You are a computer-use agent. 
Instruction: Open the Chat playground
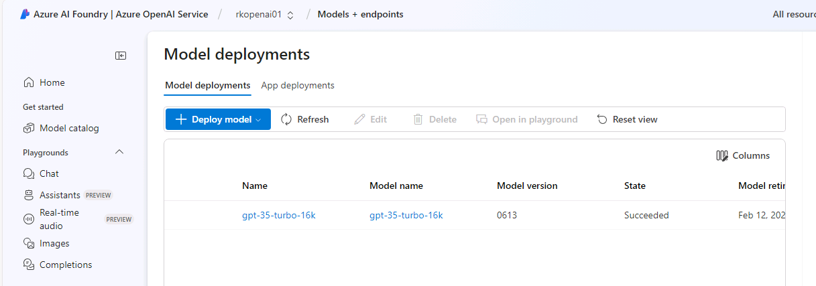[x=49, y=174]
